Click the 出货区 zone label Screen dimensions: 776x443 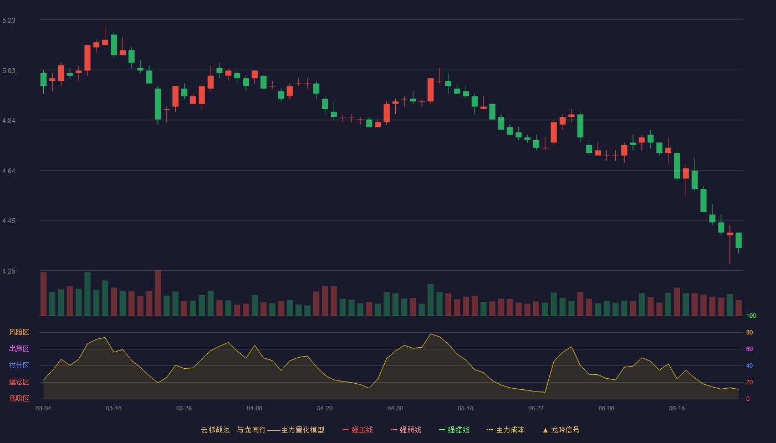19,349
